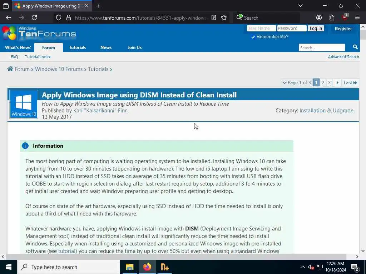
Task: Click the browser address bar URL
Action: (141, 18)
